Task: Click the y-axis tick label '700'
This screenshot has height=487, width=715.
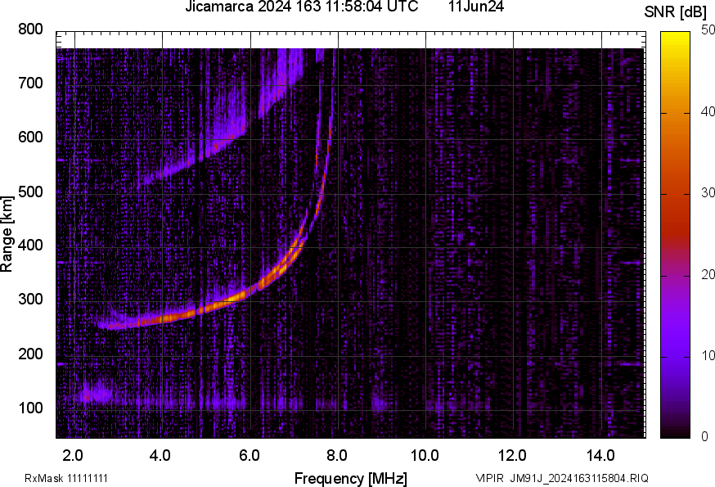Action: [30, 83]
